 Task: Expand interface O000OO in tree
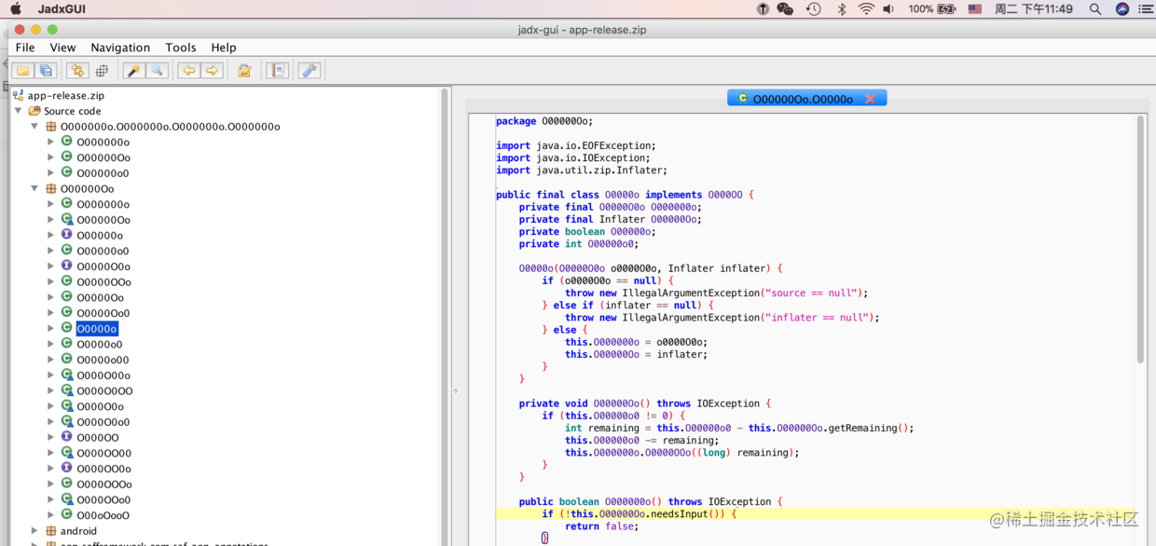coord(51,437)
